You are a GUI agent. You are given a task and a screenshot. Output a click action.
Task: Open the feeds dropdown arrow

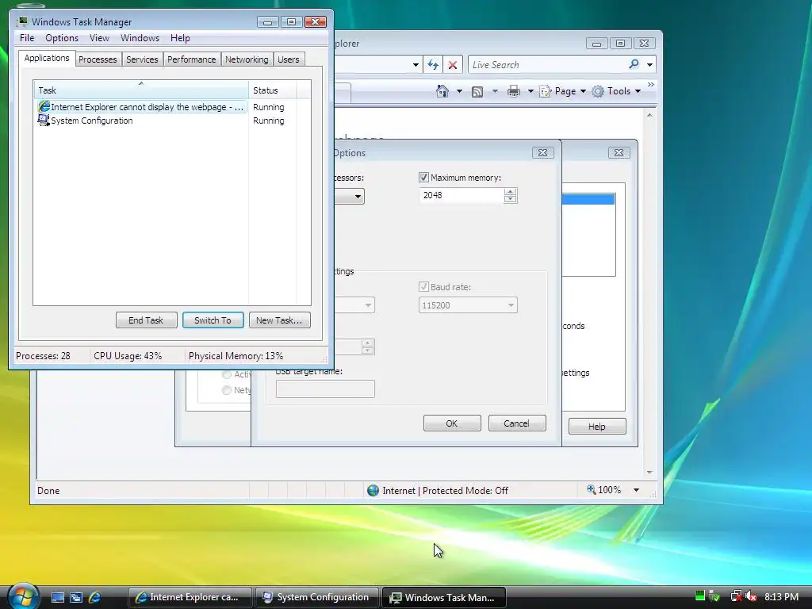[x=495, y=91]
